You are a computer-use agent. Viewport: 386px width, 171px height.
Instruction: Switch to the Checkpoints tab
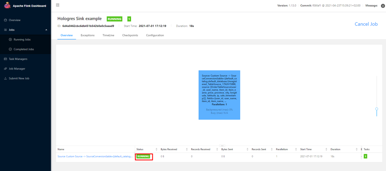pyautogui.click(x=130, y=35)
